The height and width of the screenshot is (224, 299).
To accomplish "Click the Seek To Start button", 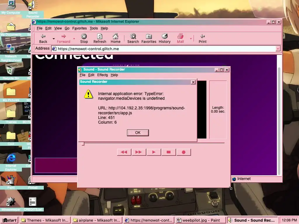I will click(124, 152).
